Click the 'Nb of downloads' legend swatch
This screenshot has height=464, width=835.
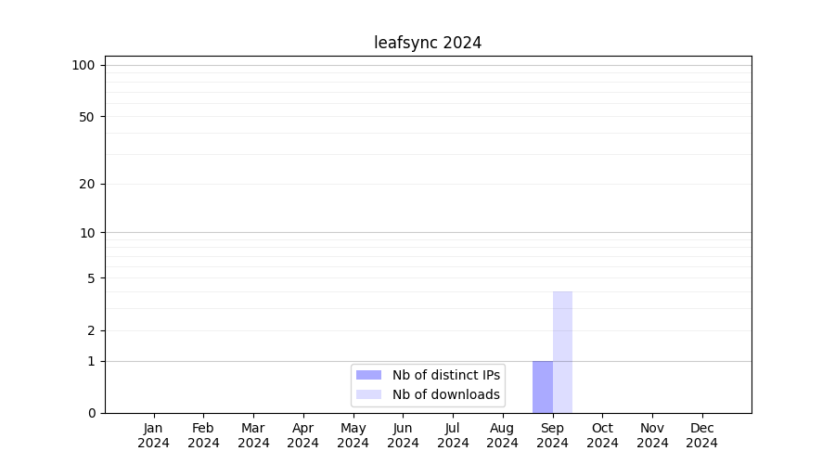pyautogui.click(x=368, y=394)
